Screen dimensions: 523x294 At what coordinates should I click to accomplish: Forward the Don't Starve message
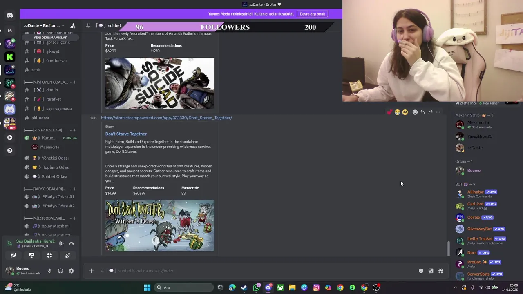pos(430,112)
